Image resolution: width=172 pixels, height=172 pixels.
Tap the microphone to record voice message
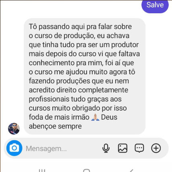point(106,148)
